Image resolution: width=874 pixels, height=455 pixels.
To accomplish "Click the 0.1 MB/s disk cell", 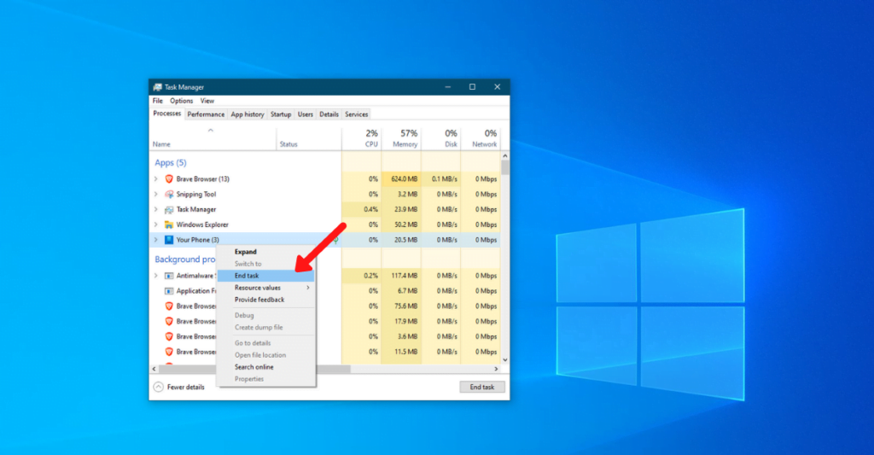I will point(441,179).
